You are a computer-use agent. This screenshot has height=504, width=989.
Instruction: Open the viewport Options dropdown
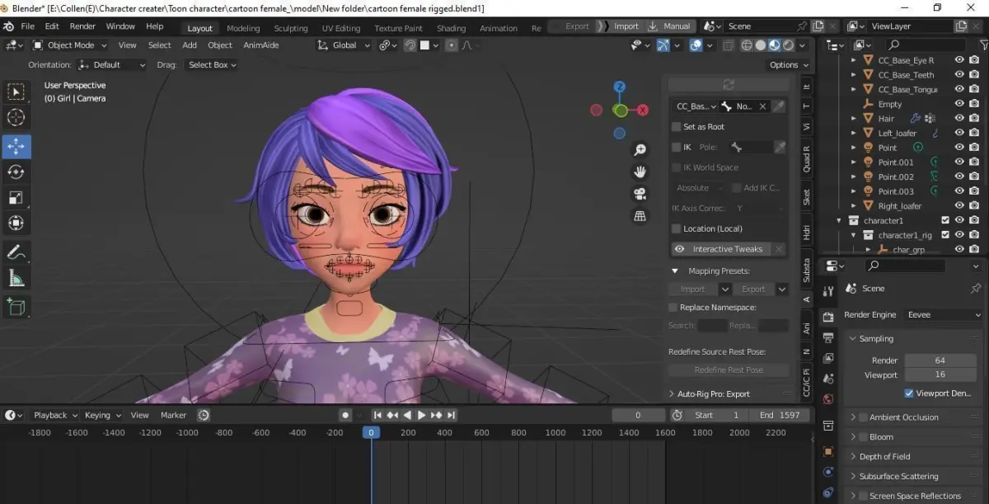pyautogui.click(x=789, y=64)
